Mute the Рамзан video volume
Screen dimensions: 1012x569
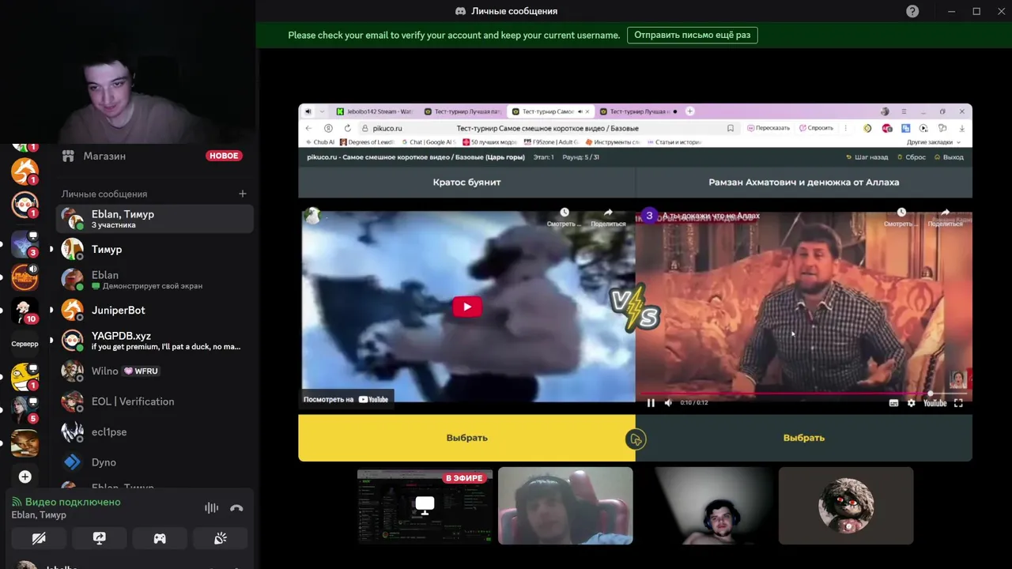668,403
